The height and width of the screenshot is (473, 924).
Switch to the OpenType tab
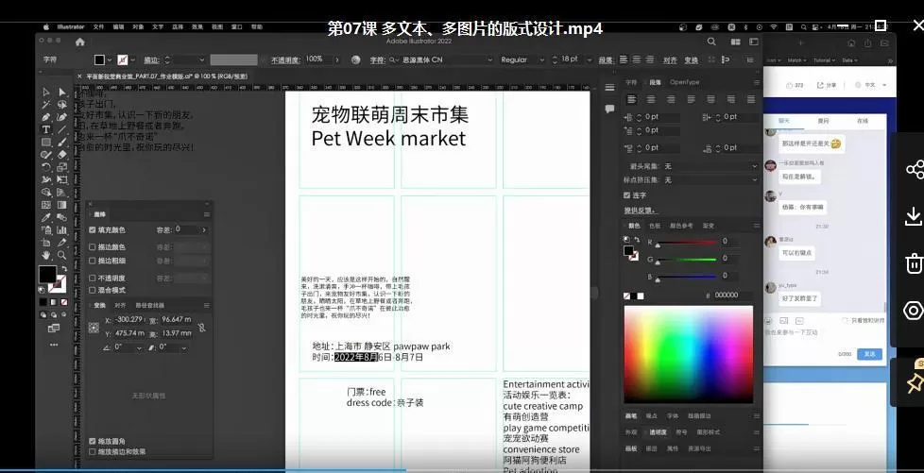click(684, 82)
